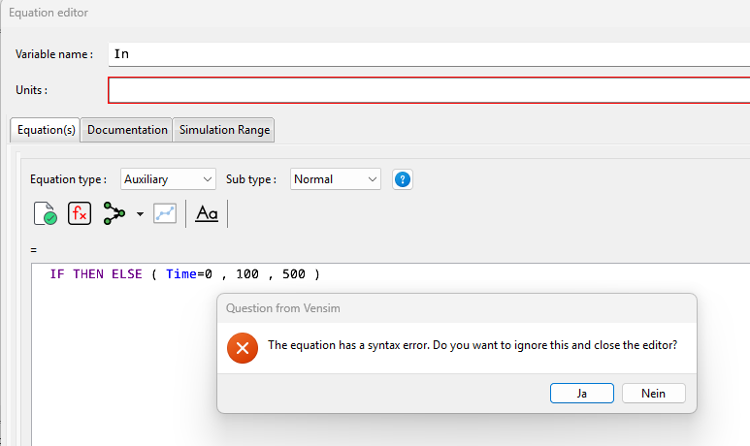Click the red error icon in dialog
This screenshot has height=446, width=750.
tap(243, 348)
